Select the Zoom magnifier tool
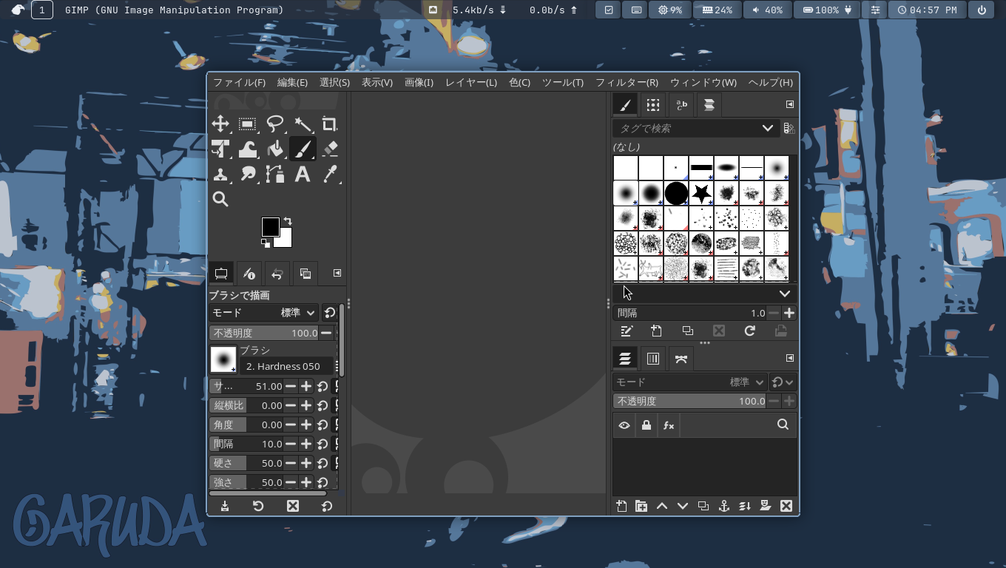The height and width of the screenshot is (568, 1006). pyautogui.click(x=220, y=199)
